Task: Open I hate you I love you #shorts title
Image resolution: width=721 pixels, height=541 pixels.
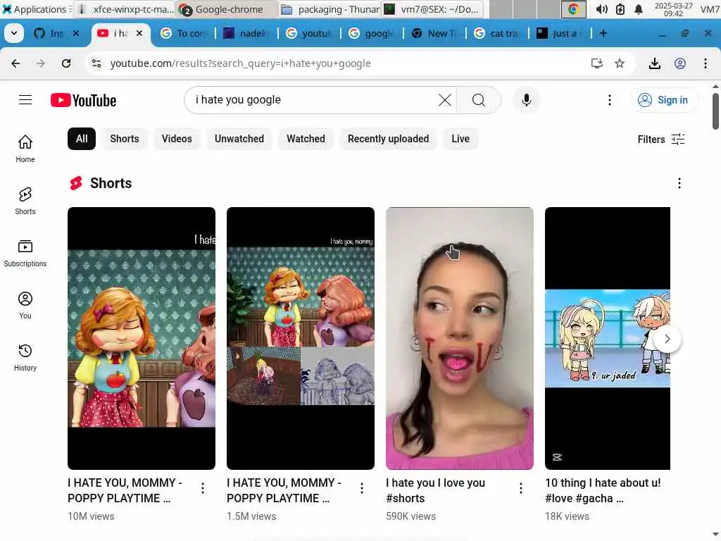Action: point(435,490)
